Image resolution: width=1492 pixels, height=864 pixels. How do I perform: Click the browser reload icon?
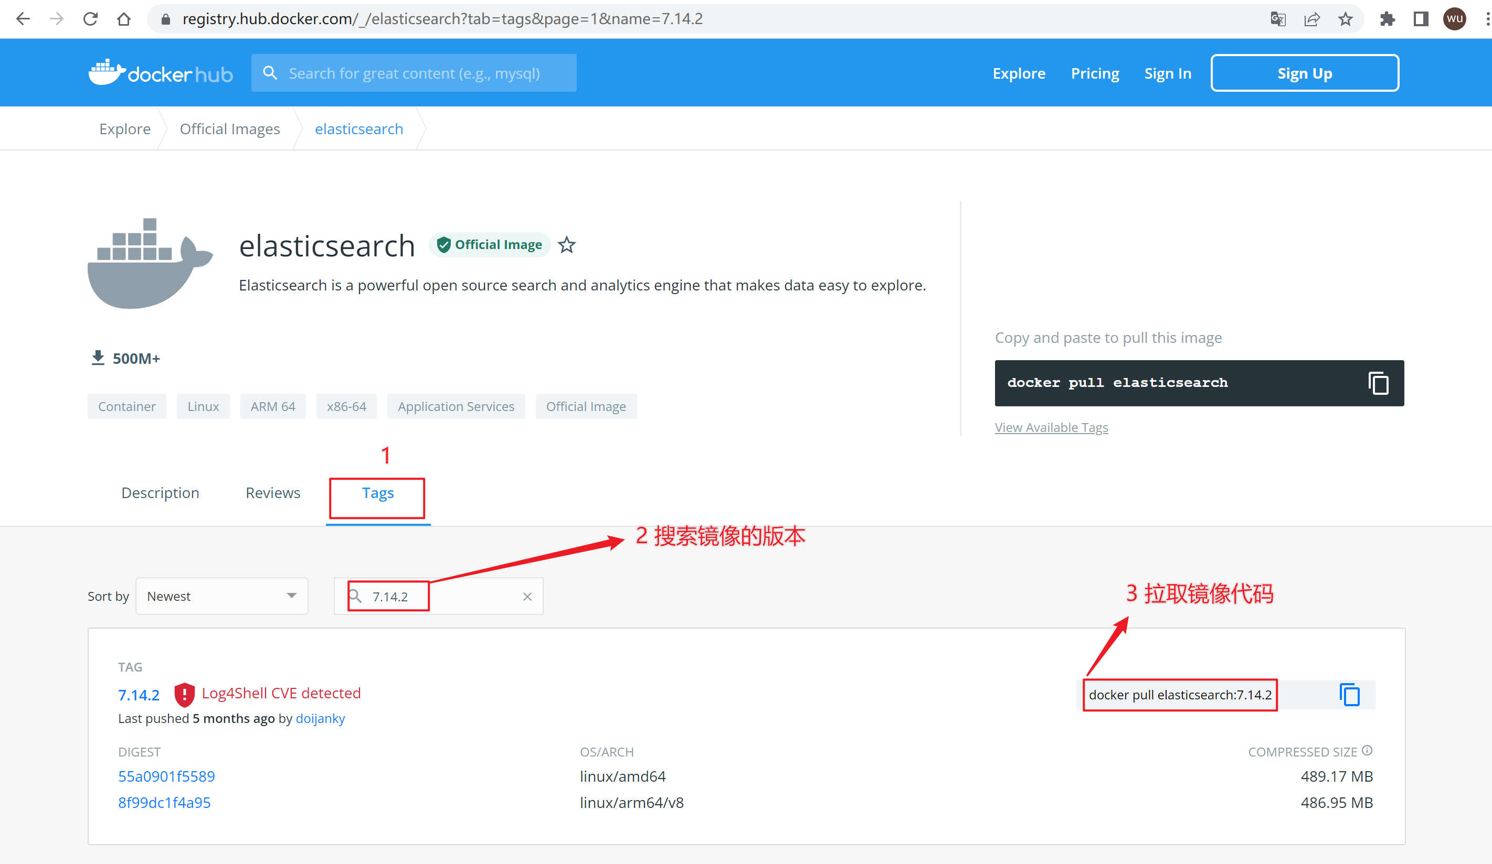90,19
